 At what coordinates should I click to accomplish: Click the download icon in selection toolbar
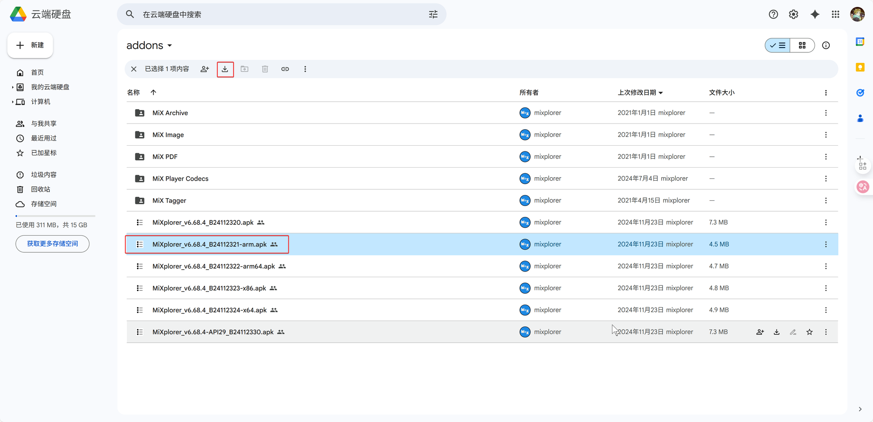(x=225, y=69)
